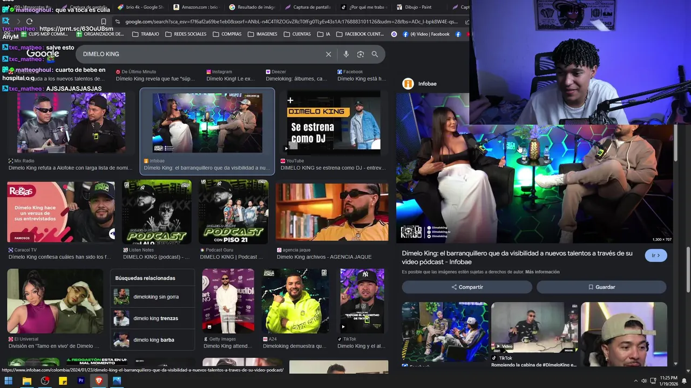Open El Universal result thumbnail

55,301
